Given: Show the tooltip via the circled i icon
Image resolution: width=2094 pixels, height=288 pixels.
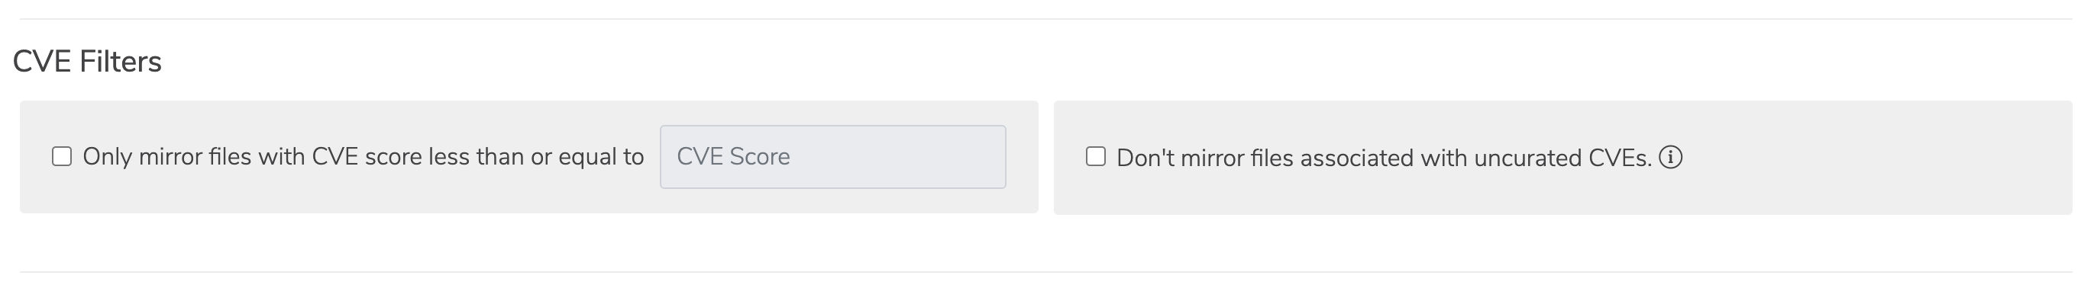Looking at the screenshot, I should pyautogui.click(x=1670, y=157).
